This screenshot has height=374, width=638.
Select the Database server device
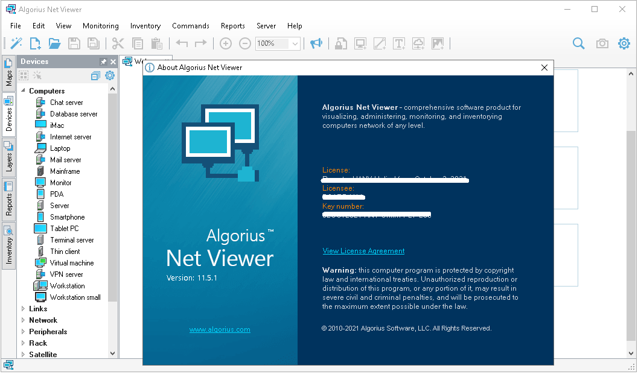coord(73,114)
